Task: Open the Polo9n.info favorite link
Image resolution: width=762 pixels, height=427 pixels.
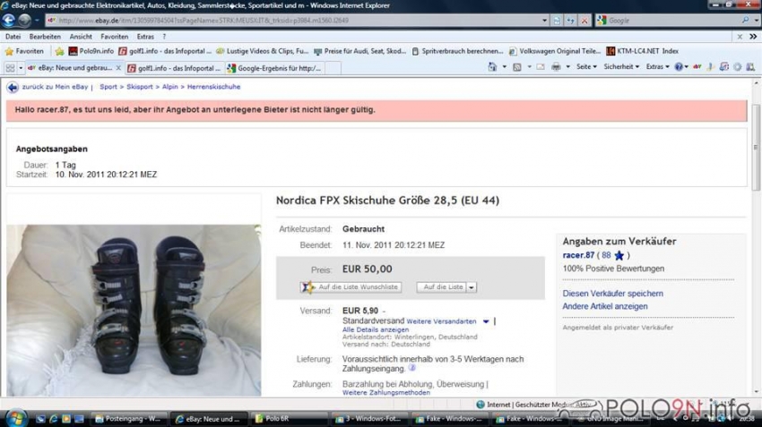Action: click(x=91, y=51)
